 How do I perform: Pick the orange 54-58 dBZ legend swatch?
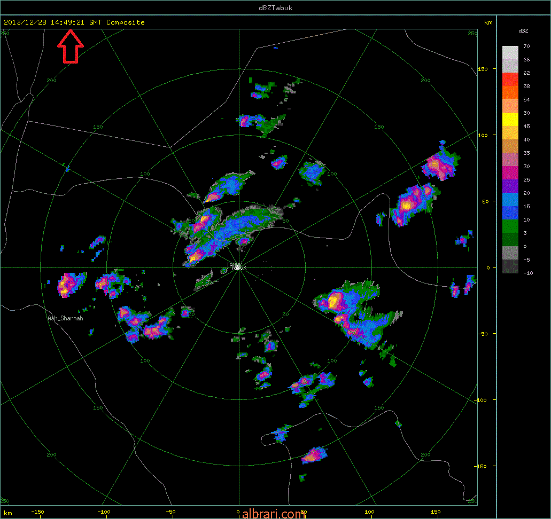click(510, 93)
